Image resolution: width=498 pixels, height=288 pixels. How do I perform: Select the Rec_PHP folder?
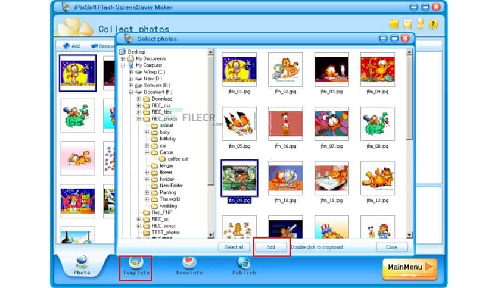click(161, 212)
